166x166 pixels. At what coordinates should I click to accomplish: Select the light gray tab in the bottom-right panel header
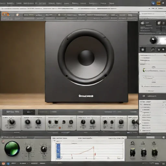150,137
